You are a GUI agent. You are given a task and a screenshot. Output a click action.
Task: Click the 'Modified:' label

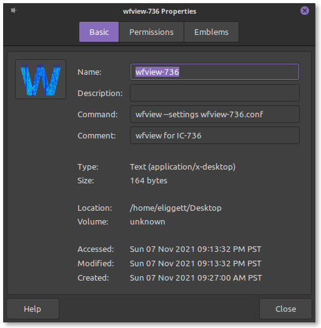(x=96, y=264)
